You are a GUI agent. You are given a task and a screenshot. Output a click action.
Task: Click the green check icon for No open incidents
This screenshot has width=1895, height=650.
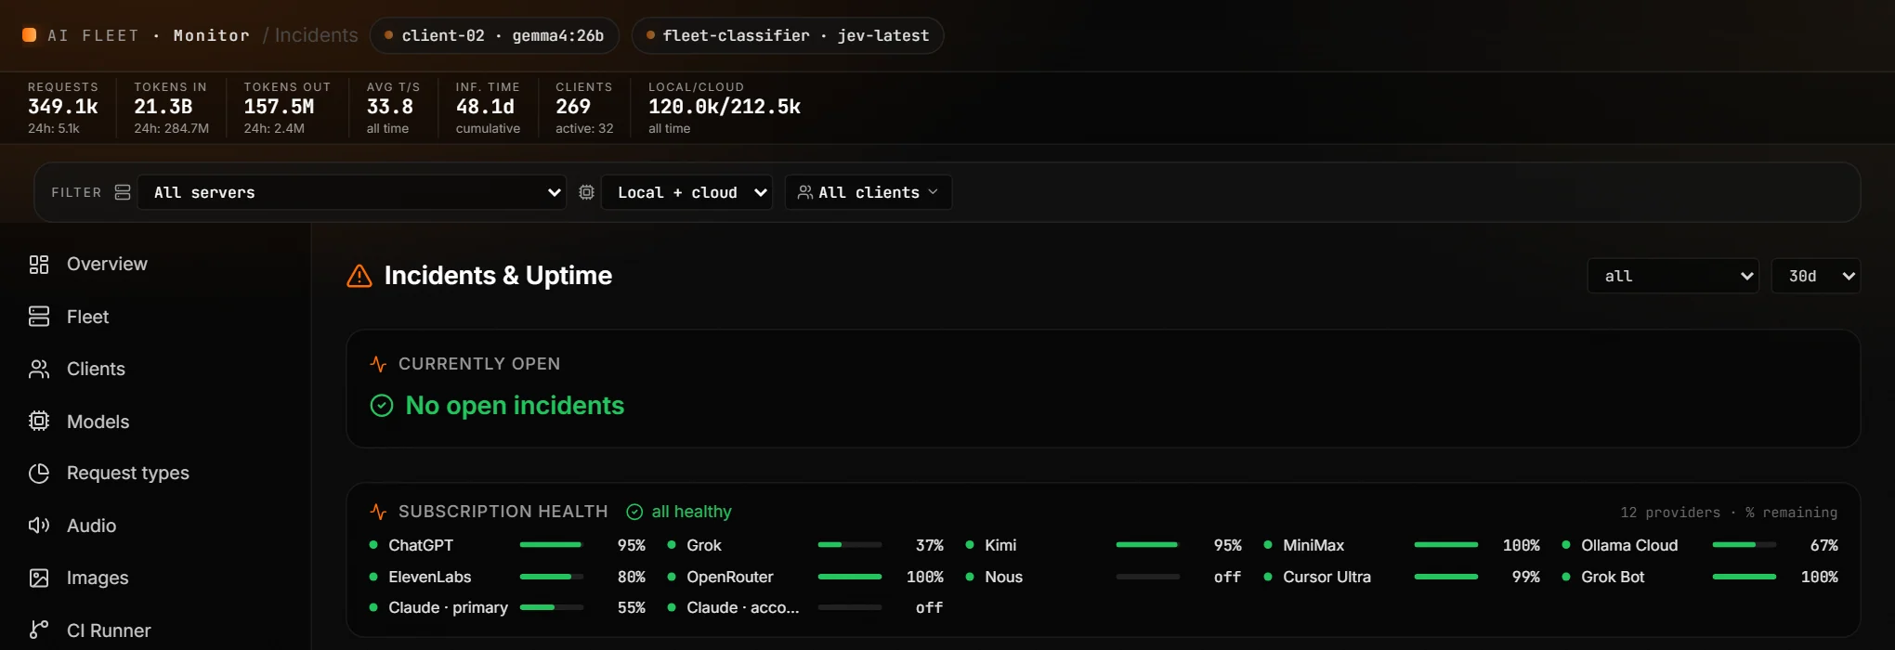click(382, 406)
